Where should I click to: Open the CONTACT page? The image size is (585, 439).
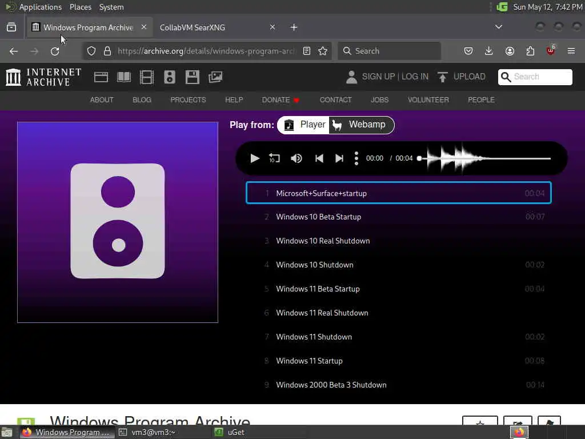(x=335, y=99)
